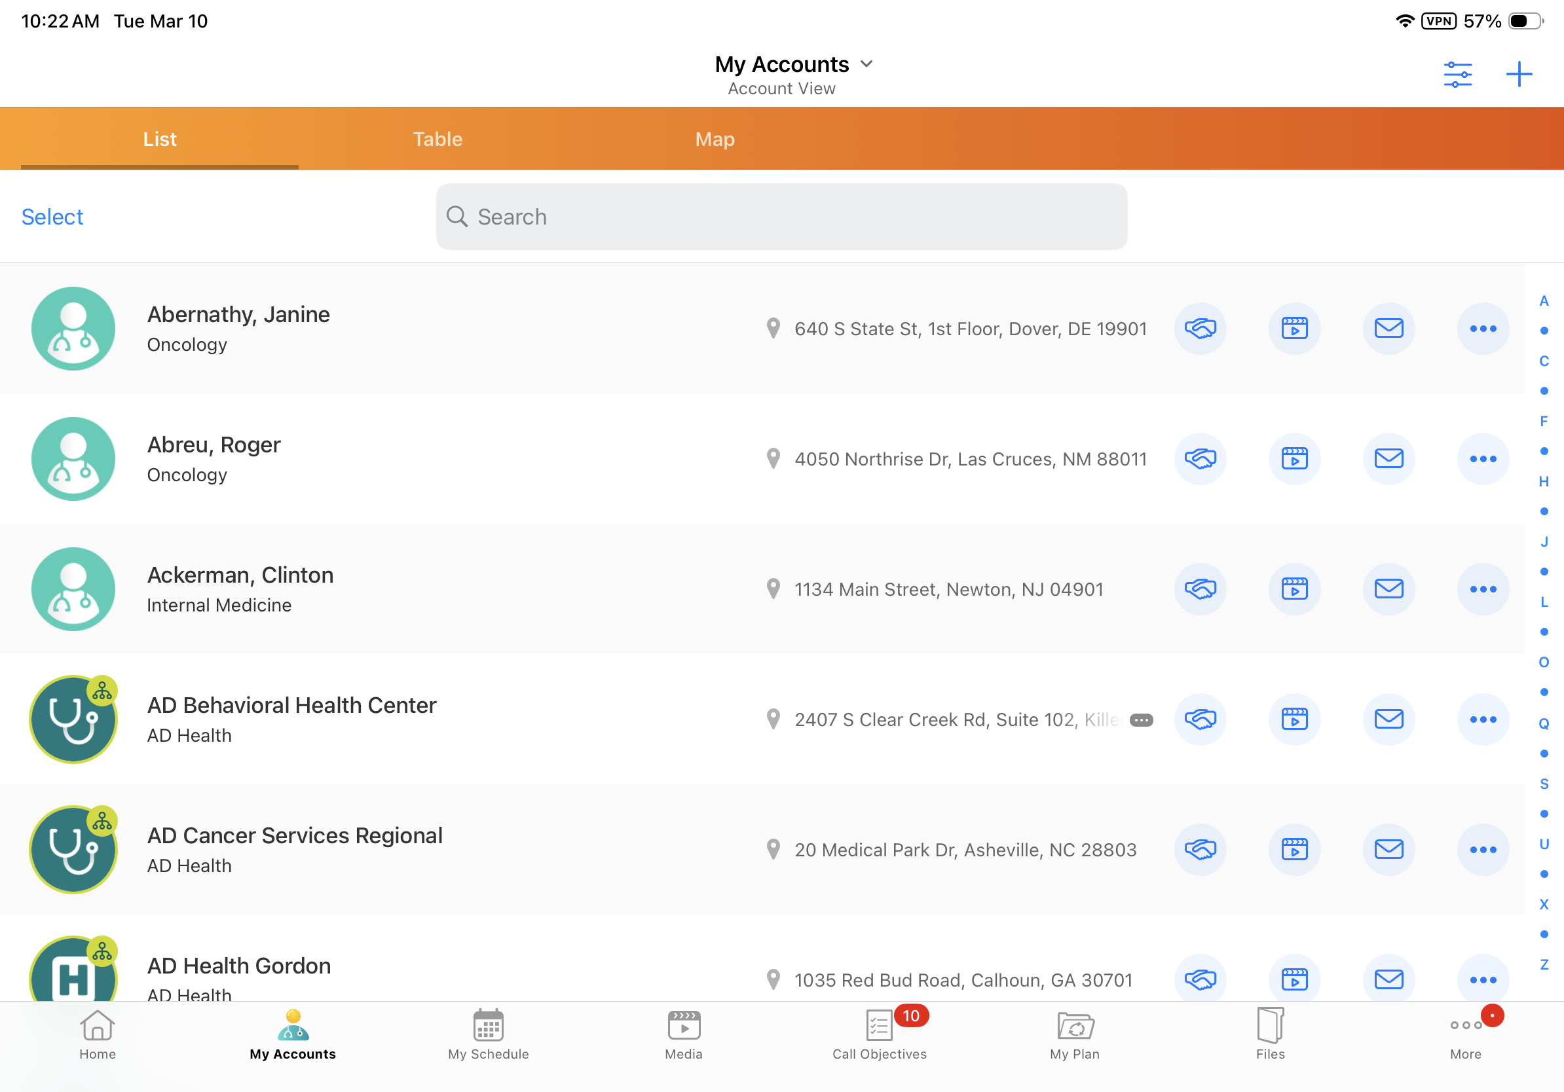Open Call Objectives in bottom bar

tap(879, 1035)
